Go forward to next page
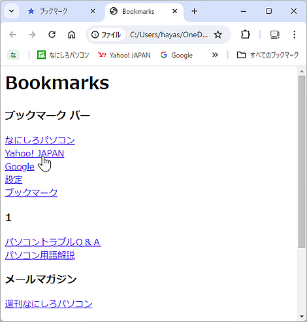The height and width of the screenshot is (322, 307). [32, 35]
